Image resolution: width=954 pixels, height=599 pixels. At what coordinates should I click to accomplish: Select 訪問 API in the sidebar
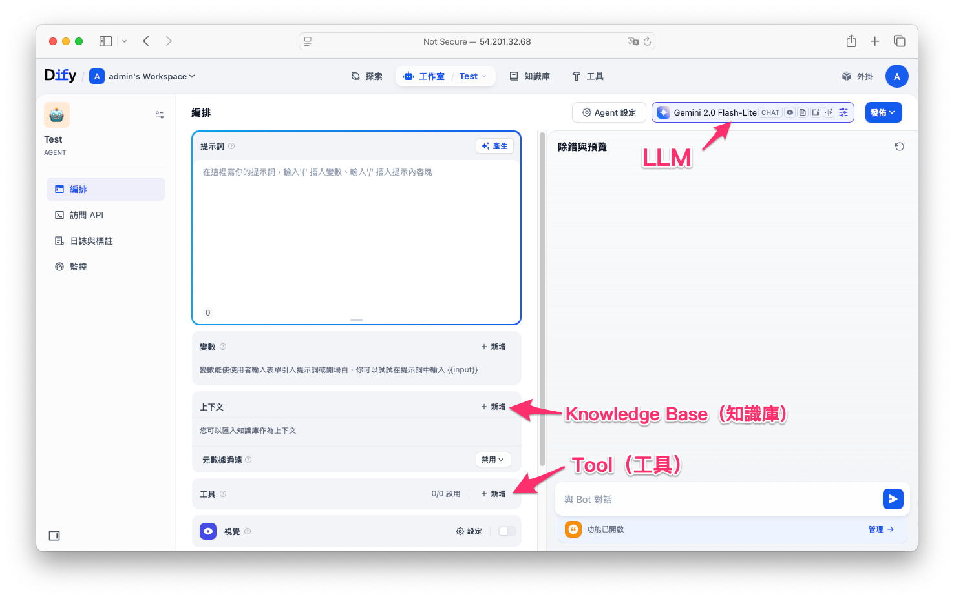(87, 215)
